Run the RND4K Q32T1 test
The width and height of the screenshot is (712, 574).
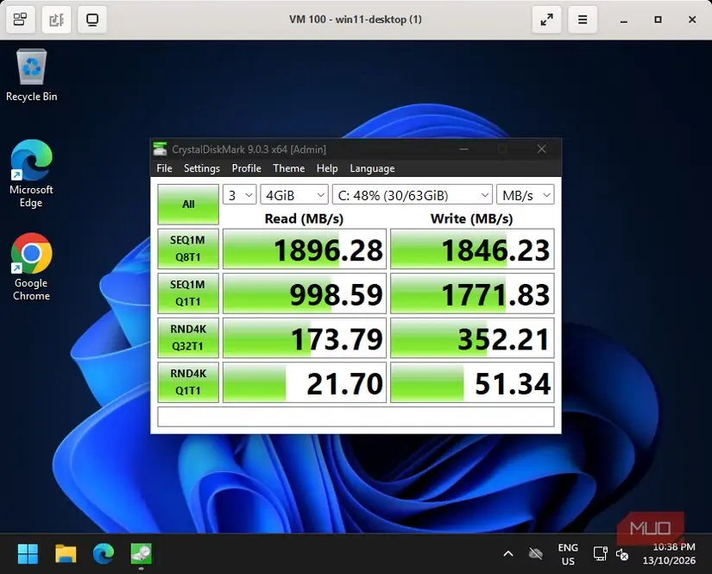point(188,337)
